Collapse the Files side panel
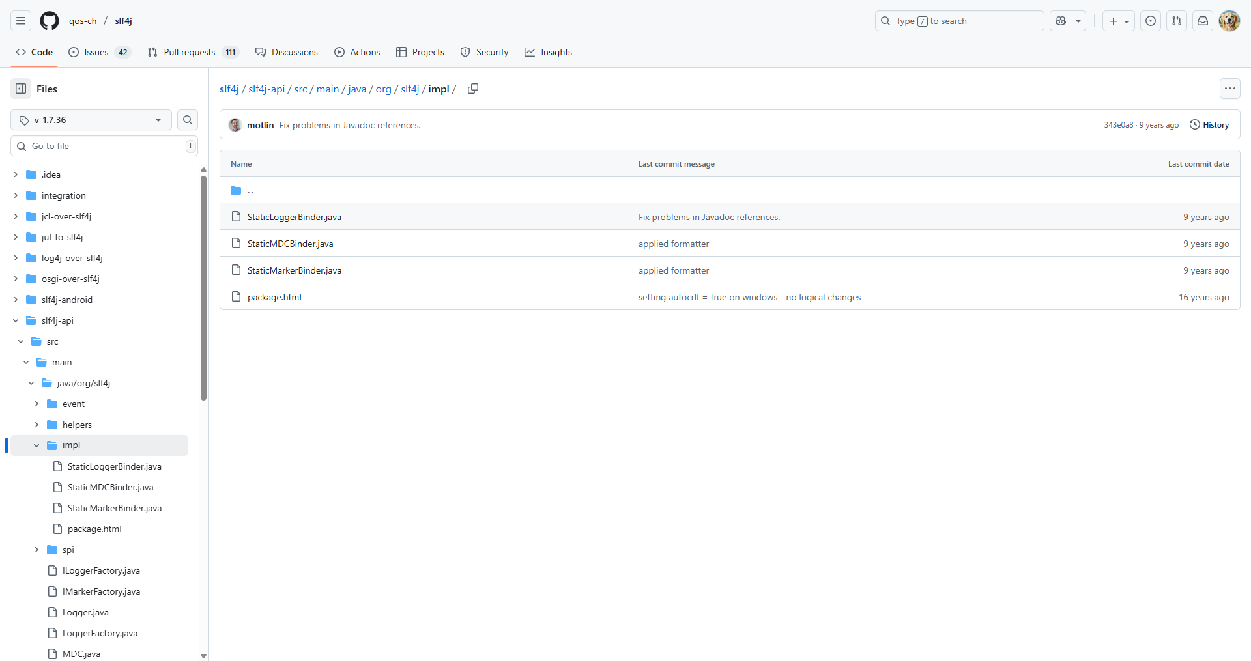The image size is (1251, 661). pos(21,89)
